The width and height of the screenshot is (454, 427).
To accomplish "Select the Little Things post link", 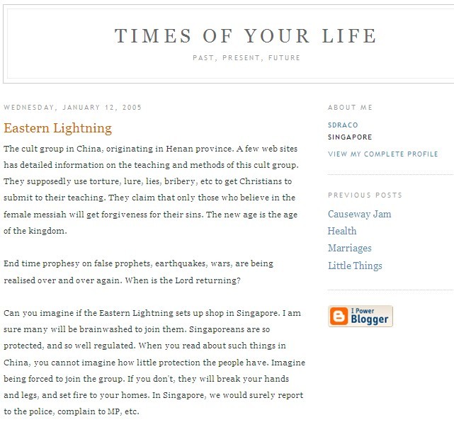I will pos(355,266).
